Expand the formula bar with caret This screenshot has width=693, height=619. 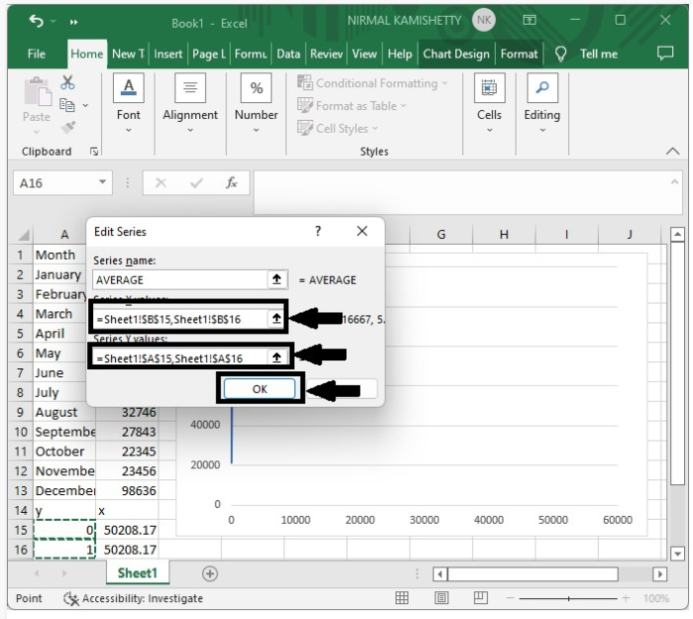[674, 182]
